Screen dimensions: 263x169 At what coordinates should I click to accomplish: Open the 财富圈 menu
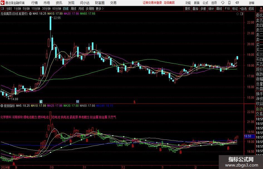click(100, 3)
